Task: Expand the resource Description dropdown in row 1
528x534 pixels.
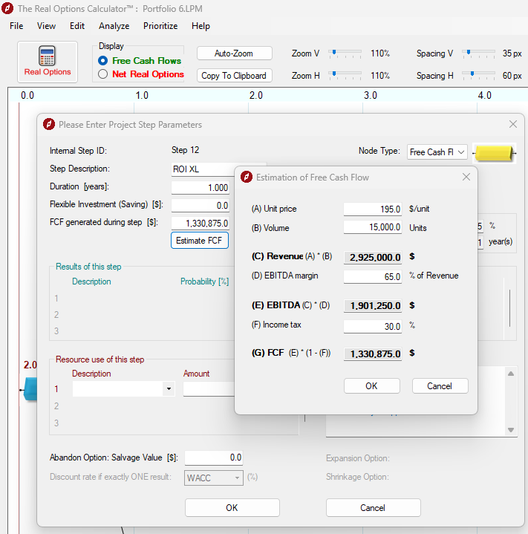Action: point(169,389)
